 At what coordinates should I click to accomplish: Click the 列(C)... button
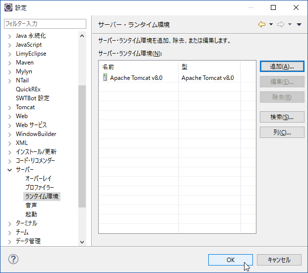tap(282, 132)
